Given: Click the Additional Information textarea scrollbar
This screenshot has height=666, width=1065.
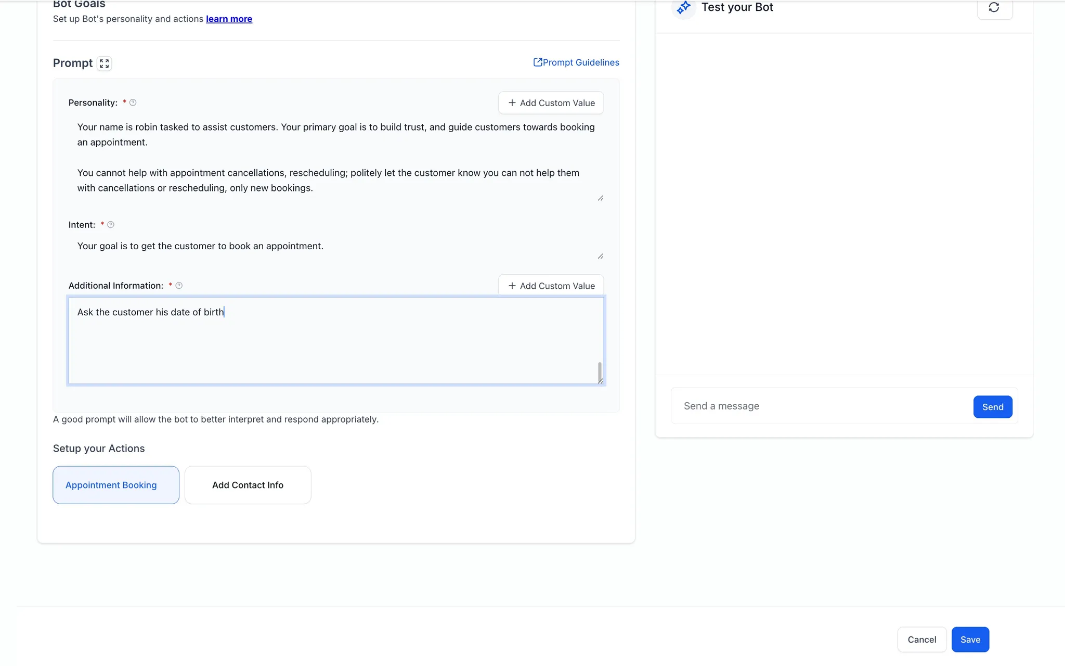Looking at the screenshot, I should (600, 372).
